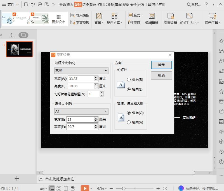Open 更多设计 (More Designs) gallery
The image size is (224, 191).
[x=59, y=18]
